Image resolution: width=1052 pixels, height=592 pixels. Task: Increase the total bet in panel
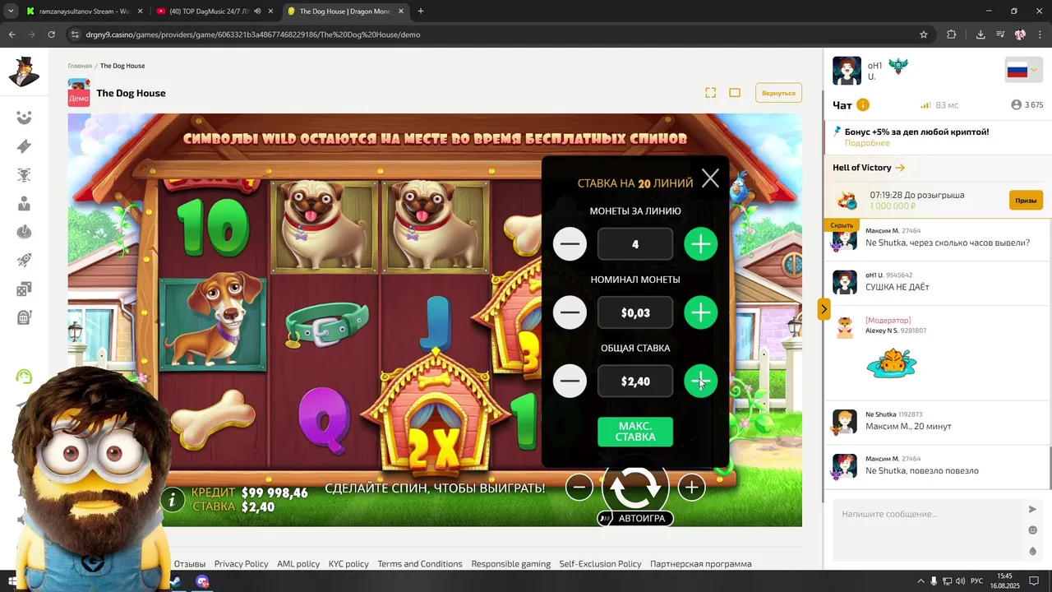701,381
